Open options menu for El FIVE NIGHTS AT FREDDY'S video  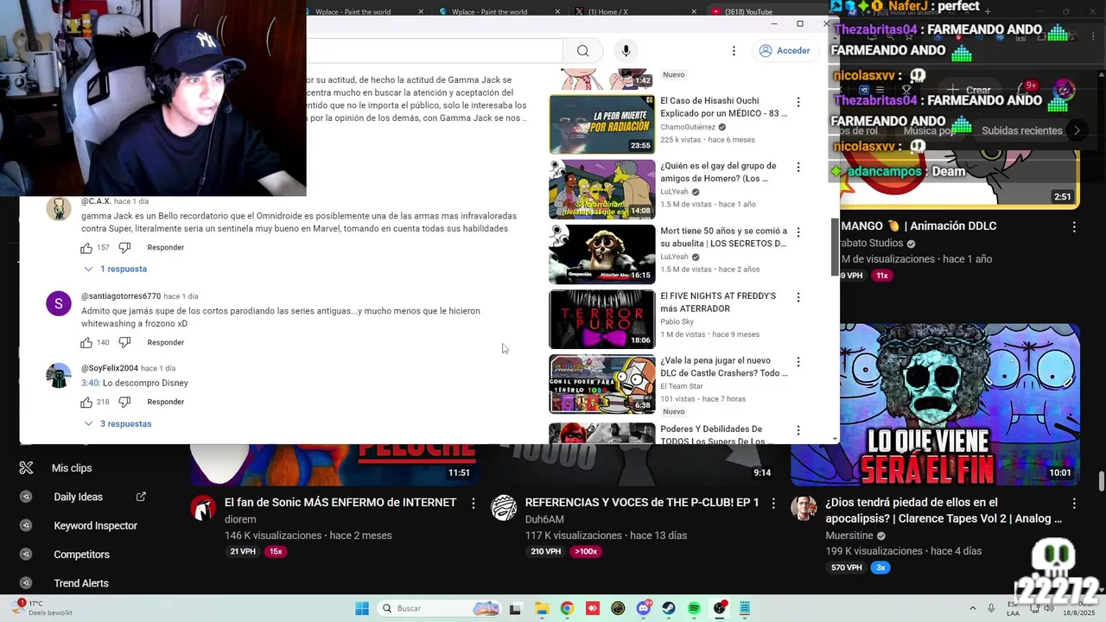[x=798, y=297]
